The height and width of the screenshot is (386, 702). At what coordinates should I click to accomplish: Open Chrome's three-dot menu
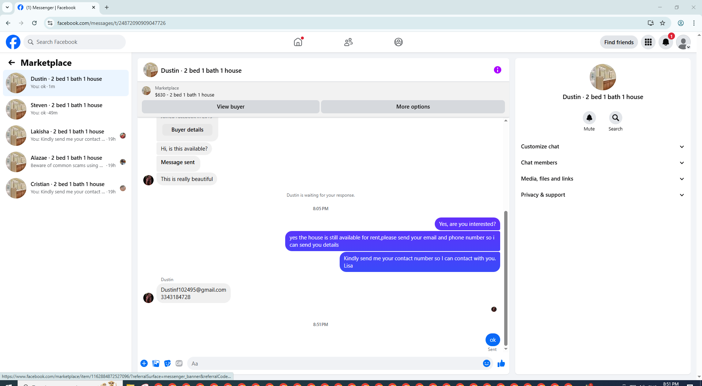[694, 23]
